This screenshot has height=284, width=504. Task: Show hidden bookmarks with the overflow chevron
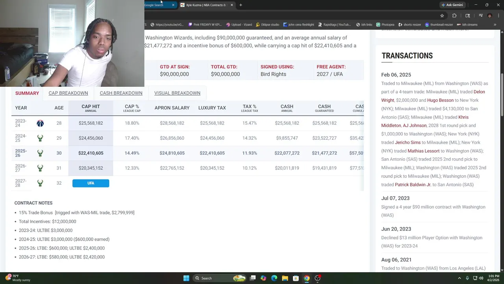495,24
